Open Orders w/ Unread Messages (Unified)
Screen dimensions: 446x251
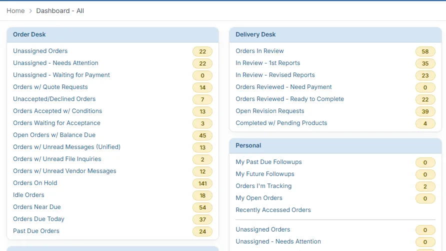pyautogui.click(x=67, y=147)
